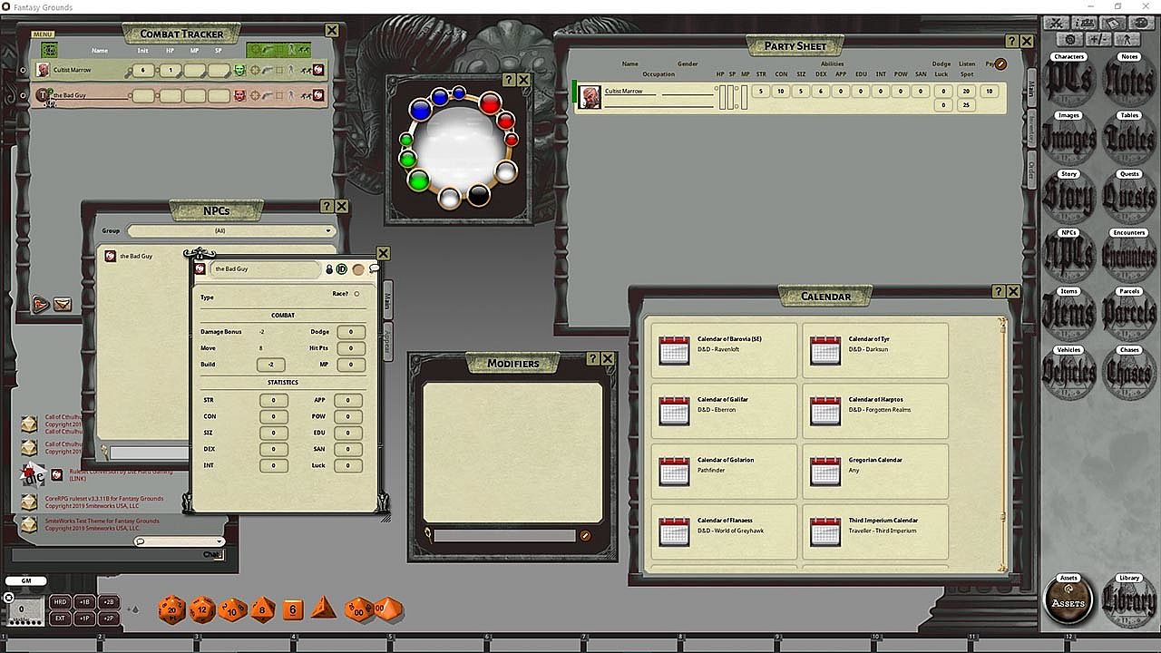Click the Build value field
This screenshot has height=653, width=1161.
(x=270, y=365)
